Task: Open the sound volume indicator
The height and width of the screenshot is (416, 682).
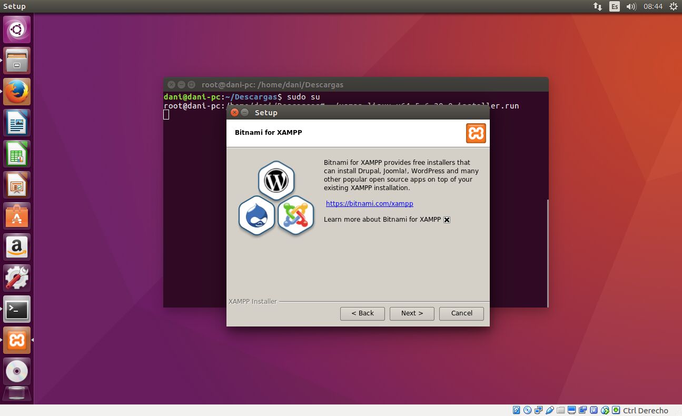Action: [631, 6]
